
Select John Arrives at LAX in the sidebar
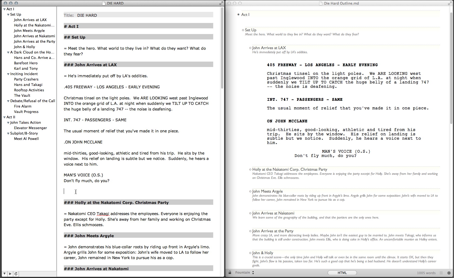click(x=30, y=20)
